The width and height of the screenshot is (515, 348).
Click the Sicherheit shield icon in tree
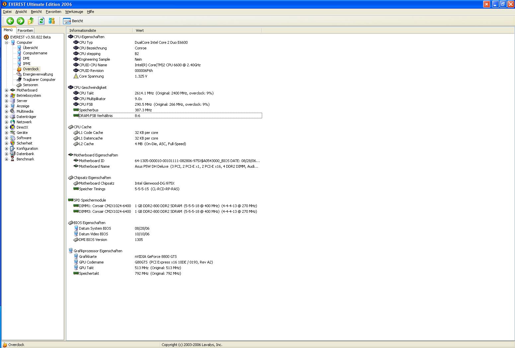pos(13,143)
